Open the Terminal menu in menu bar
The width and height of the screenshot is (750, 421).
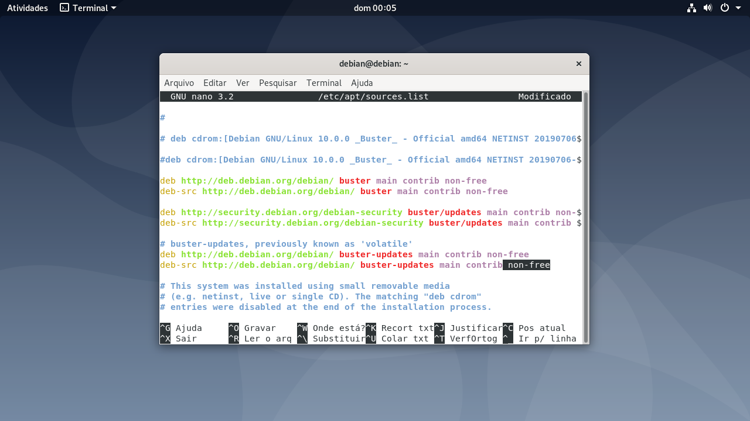click(x=324, y=83)
